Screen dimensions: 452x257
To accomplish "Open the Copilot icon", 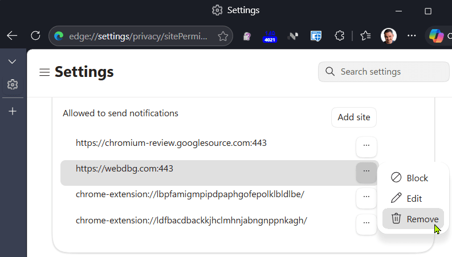I will tap(436, 36).
